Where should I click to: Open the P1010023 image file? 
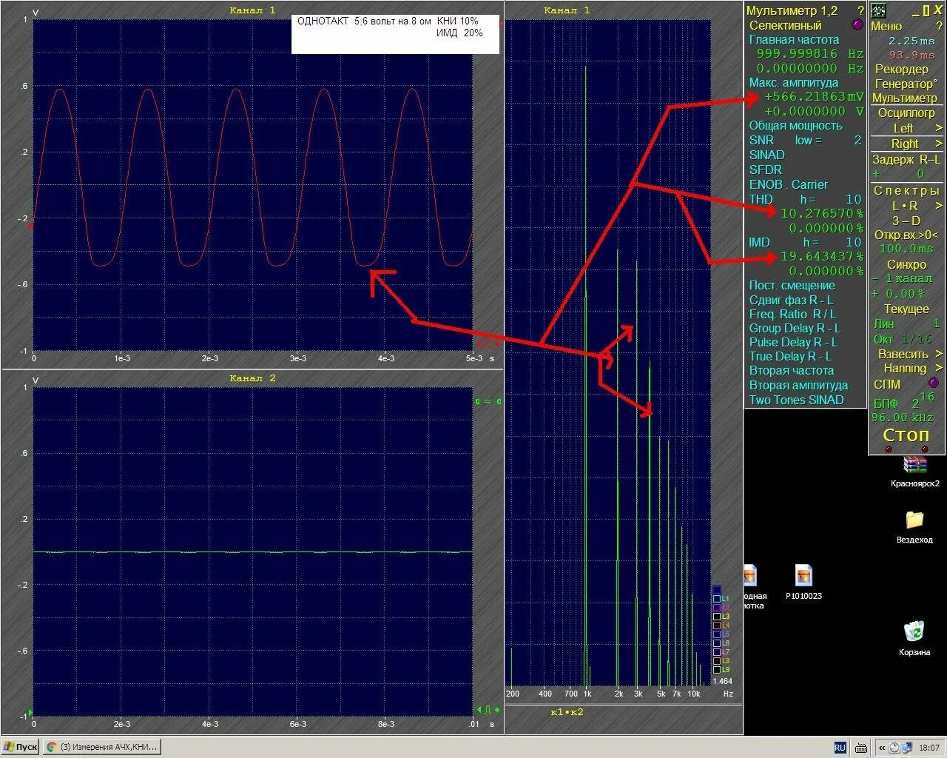click(x=804, y=582)
